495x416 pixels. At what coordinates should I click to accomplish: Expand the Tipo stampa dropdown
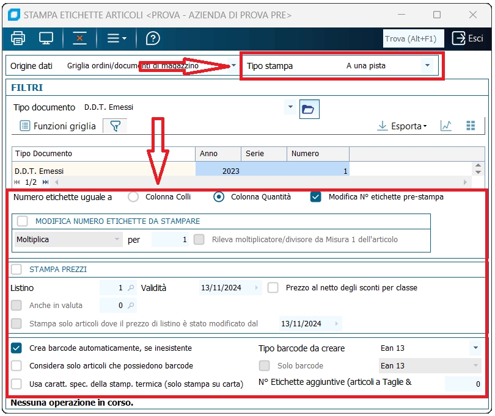(427, 65)
